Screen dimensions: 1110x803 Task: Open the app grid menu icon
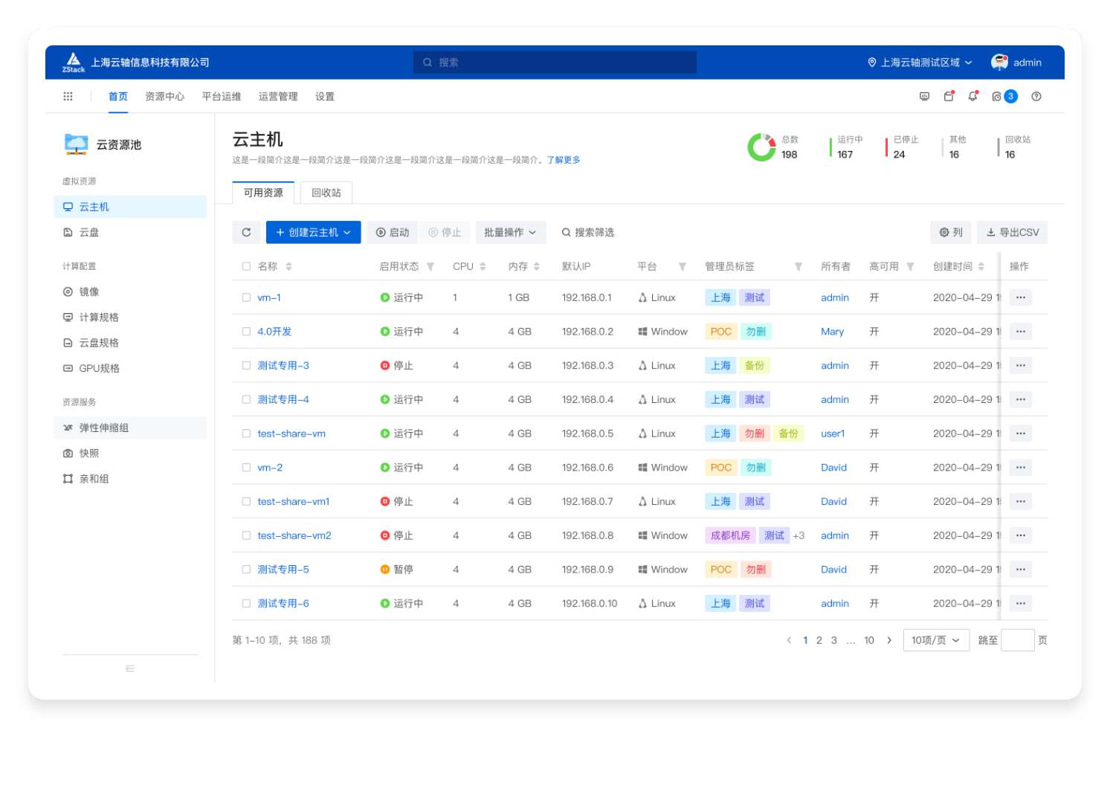click(68, 97)
